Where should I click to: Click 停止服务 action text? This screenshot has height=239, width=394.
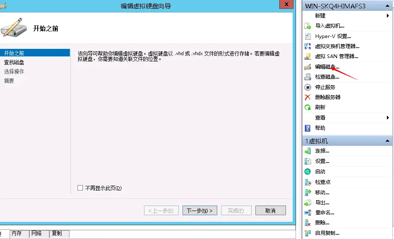click(325, 87)
